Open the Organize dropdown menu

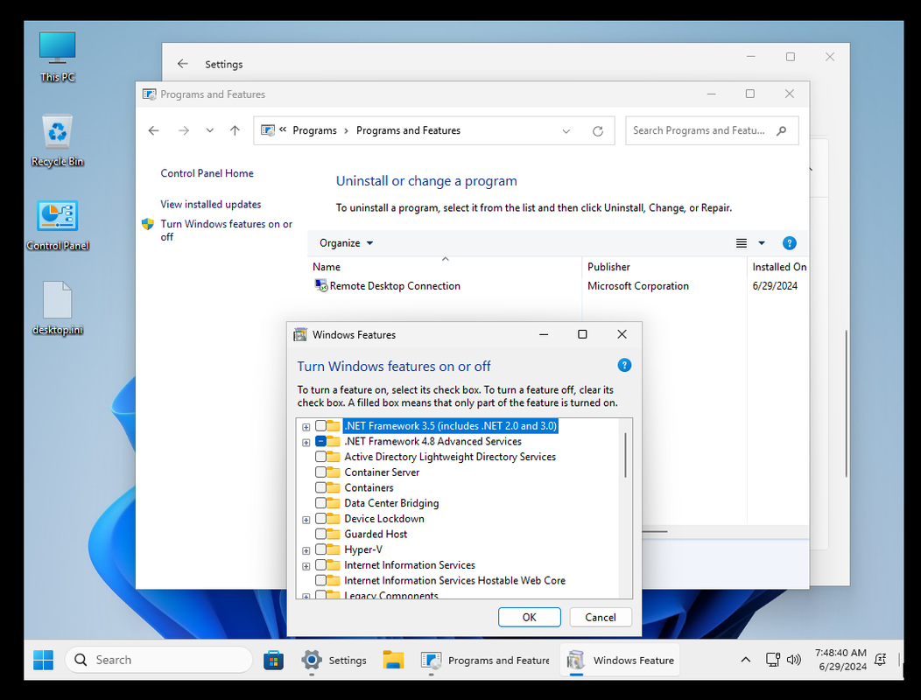point(346,243)
